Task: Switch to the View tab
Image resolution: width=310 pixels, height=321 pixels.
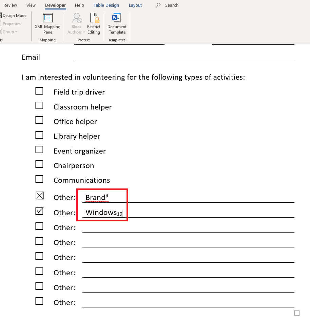Action: pyautogui.click(x=31, y=5)
